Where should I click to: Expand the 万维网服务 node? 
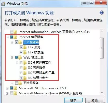(x=12, y=83)
